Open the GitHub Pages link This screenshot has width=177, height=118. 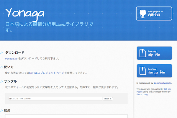coord(154,91)
